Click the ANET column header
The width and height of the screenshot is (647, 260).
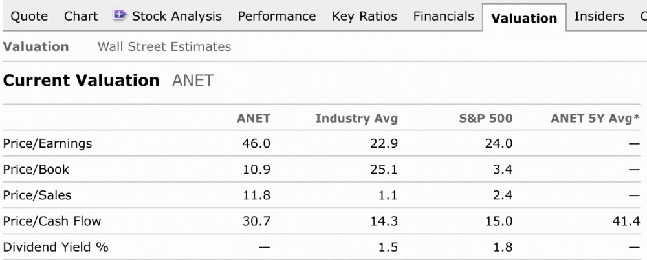click(254, 118)
